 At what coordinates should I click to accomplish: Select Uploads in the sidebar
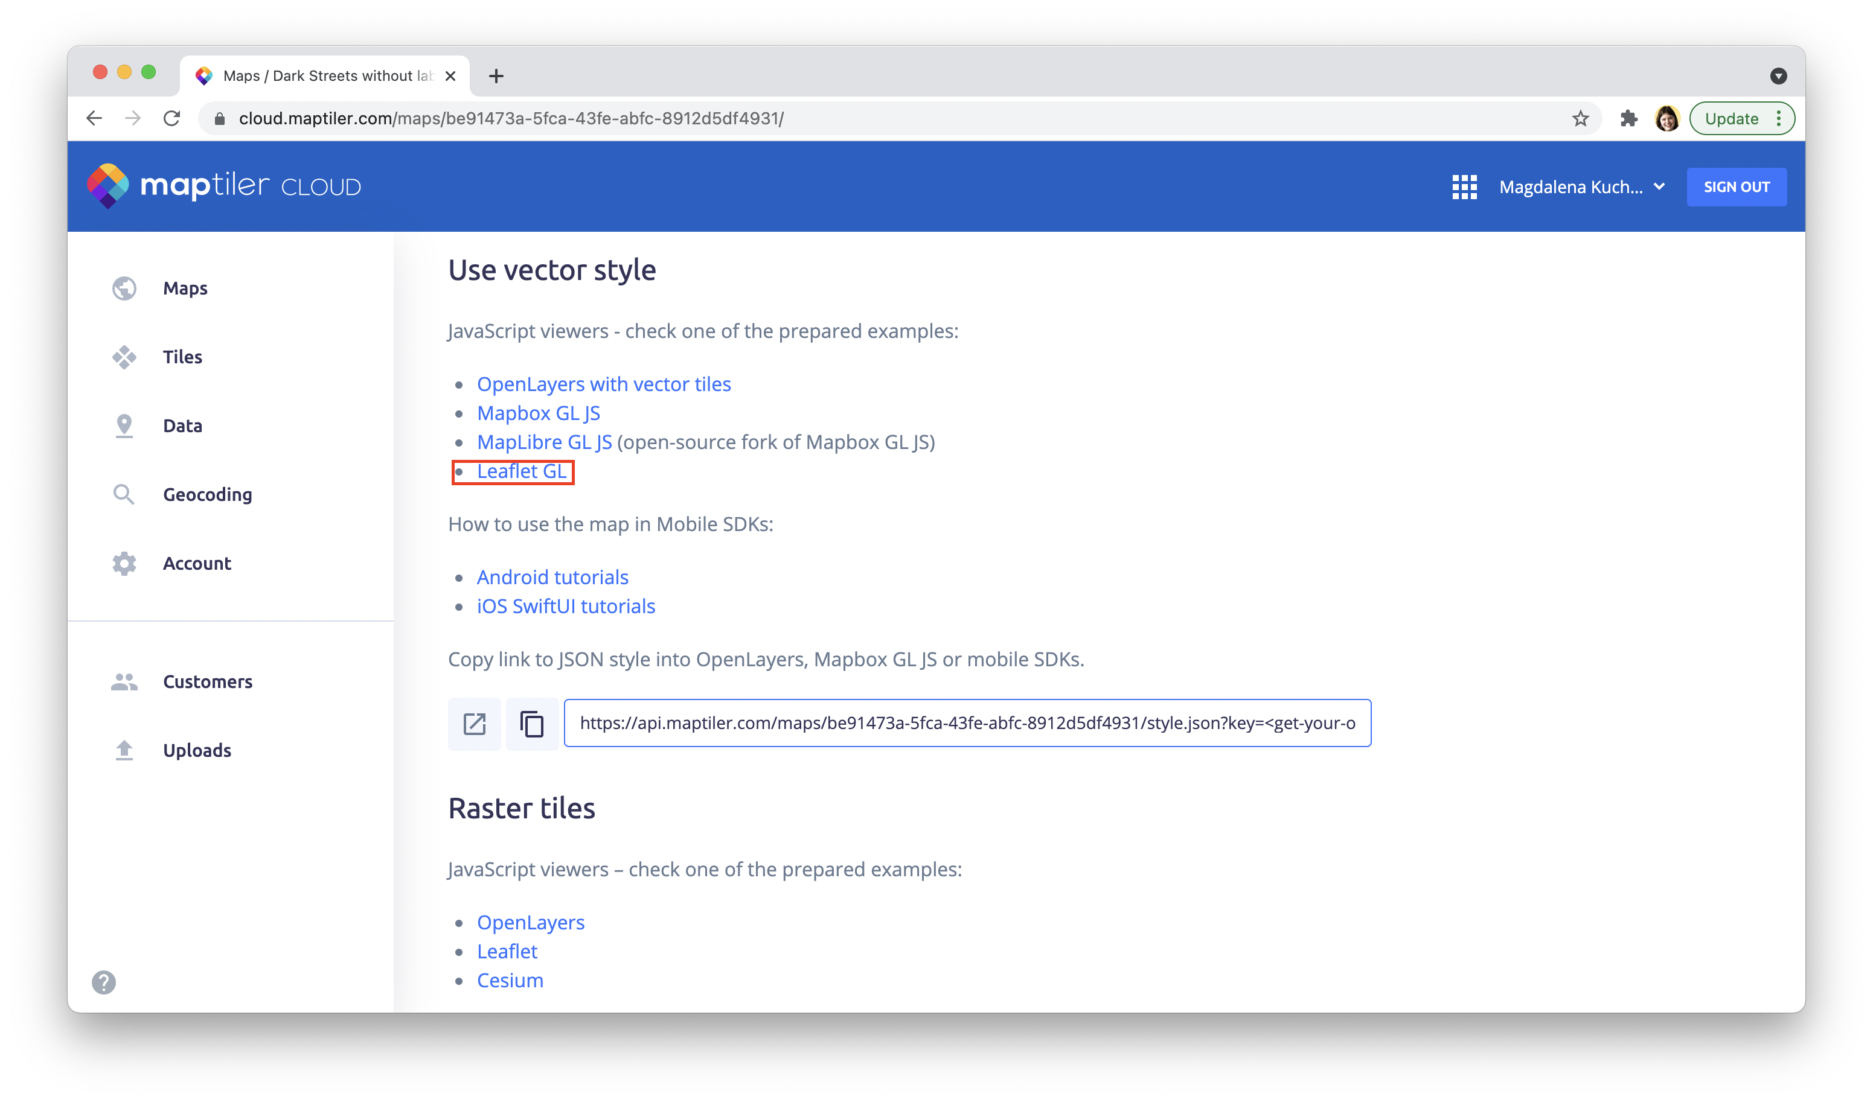click(197, 751)
